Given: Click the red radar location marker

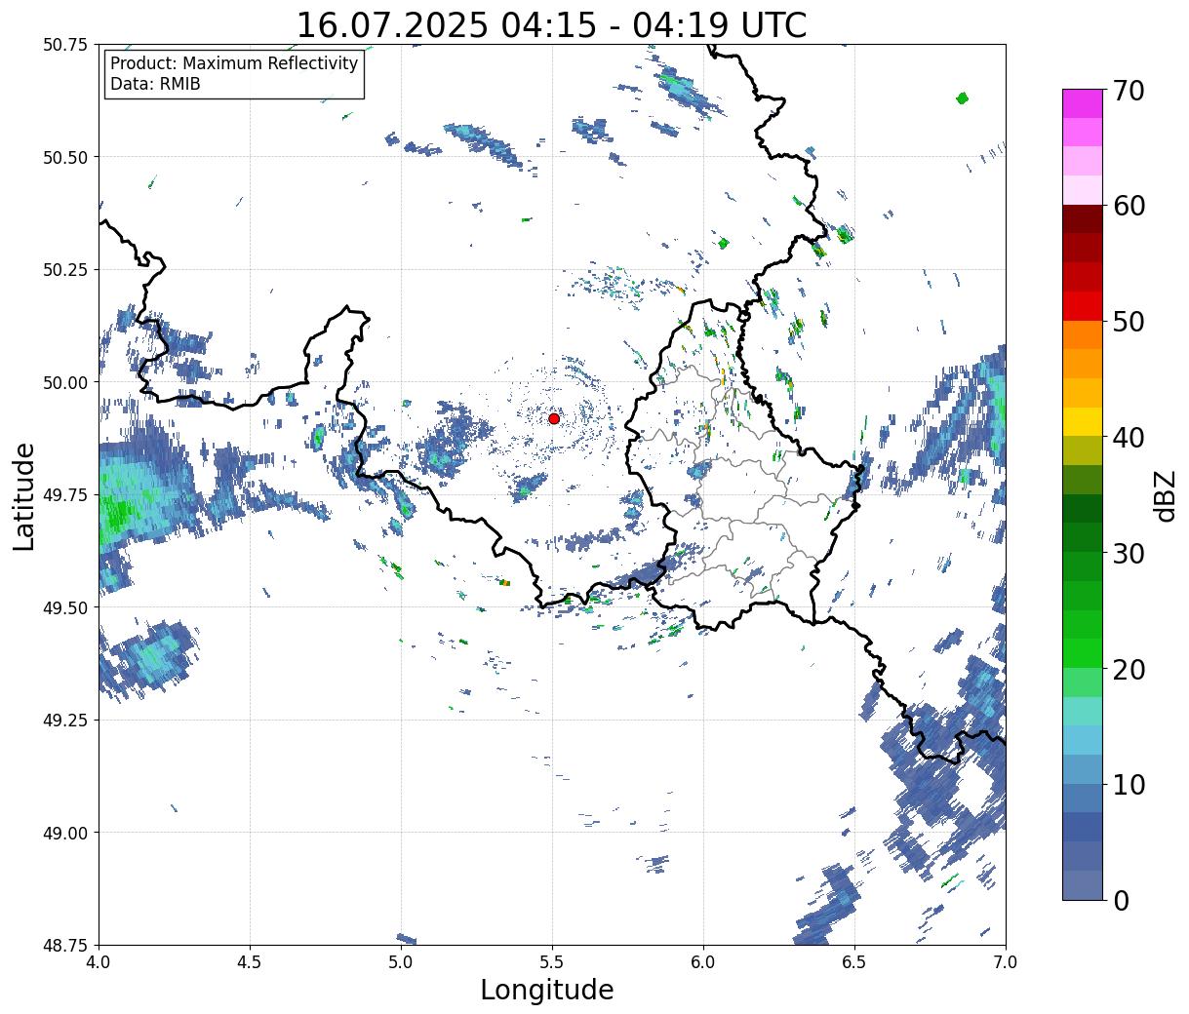Looking at the screenshot, I should 554,418.
